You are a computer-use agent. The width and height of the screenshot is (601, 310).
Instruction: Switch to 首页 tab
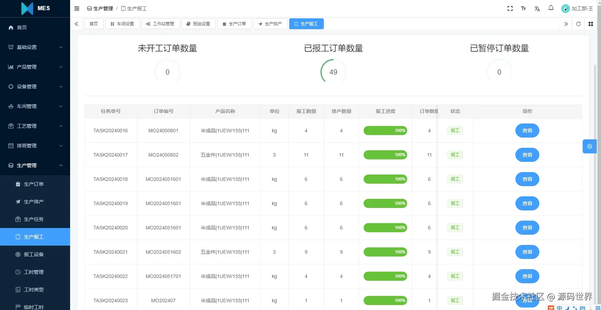pyautogui.click(x=94, y=24)
